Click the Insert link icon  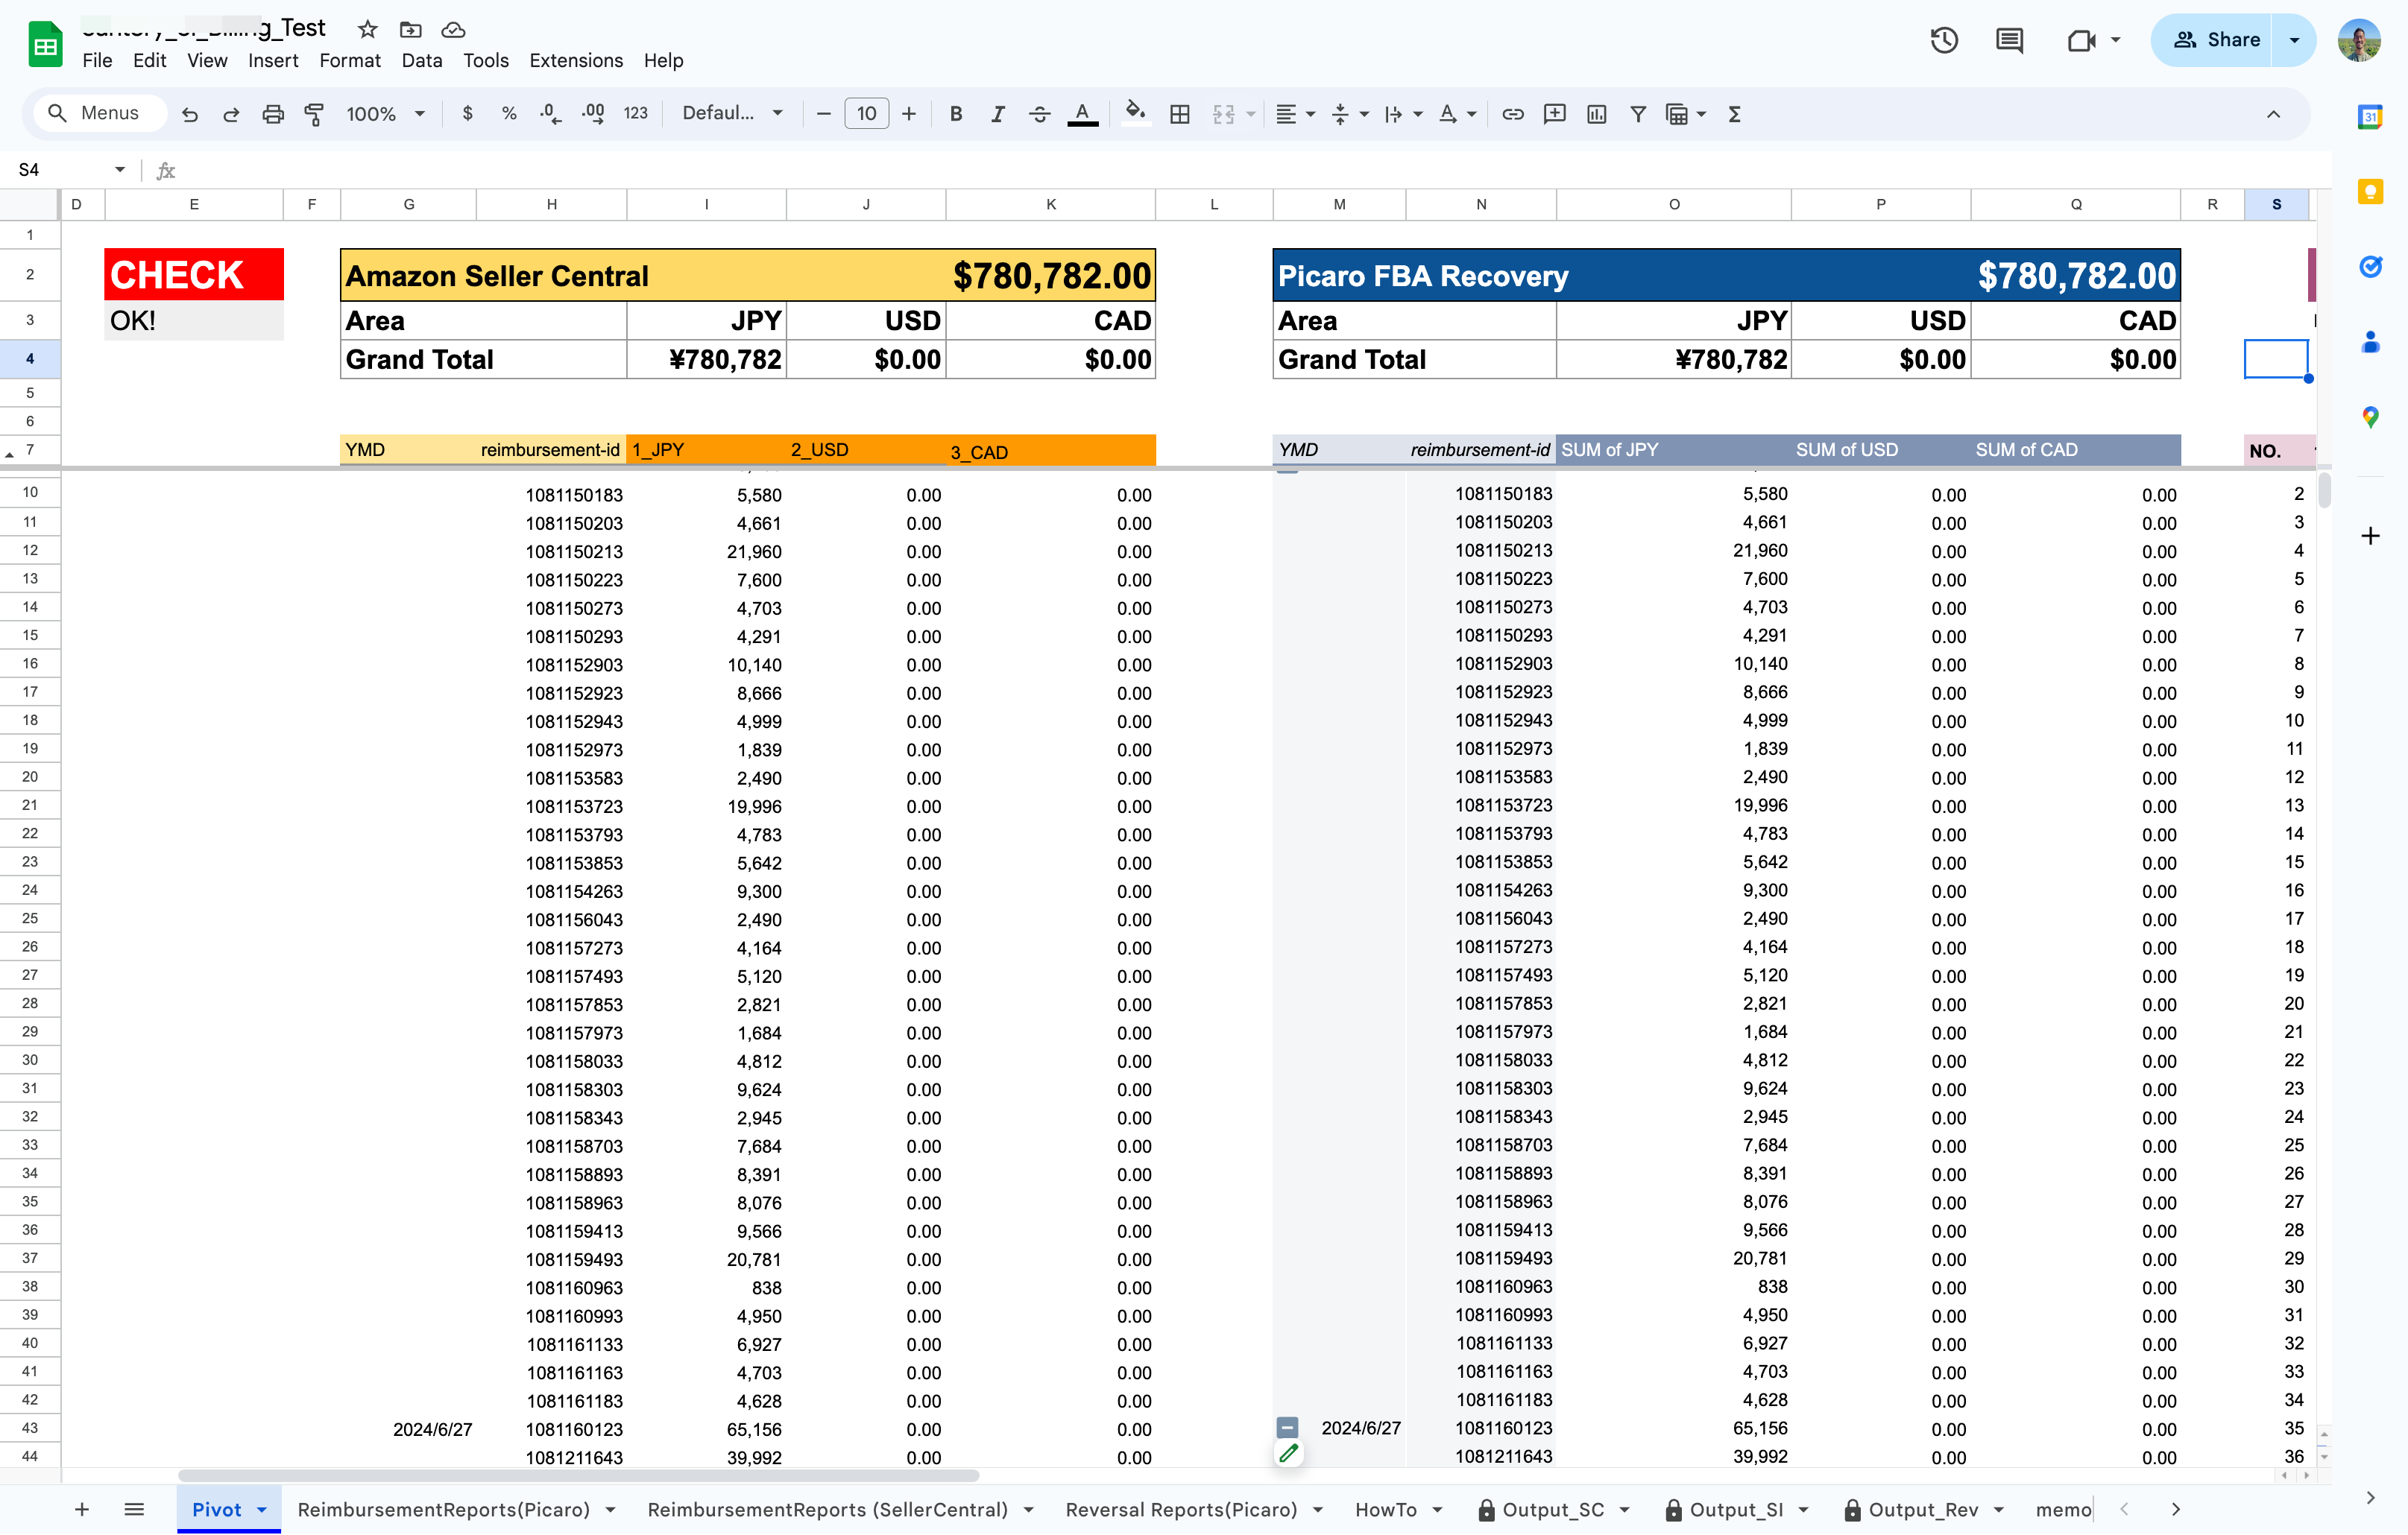[1513, 114]
